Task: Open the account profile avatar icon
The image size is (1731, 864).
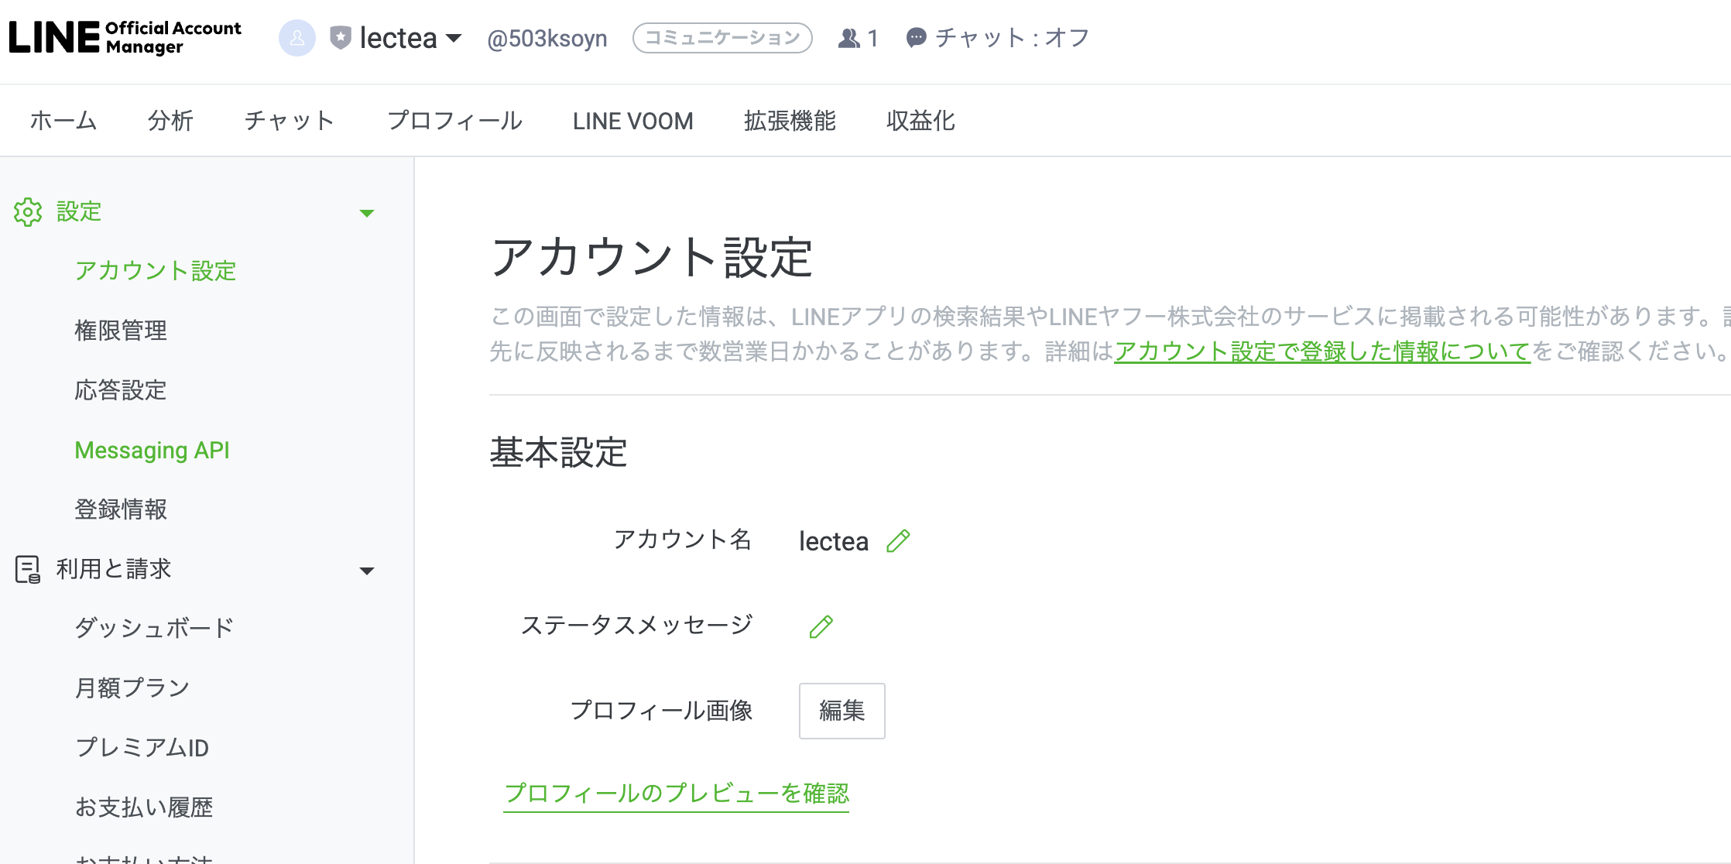Action: pos(296,37)
